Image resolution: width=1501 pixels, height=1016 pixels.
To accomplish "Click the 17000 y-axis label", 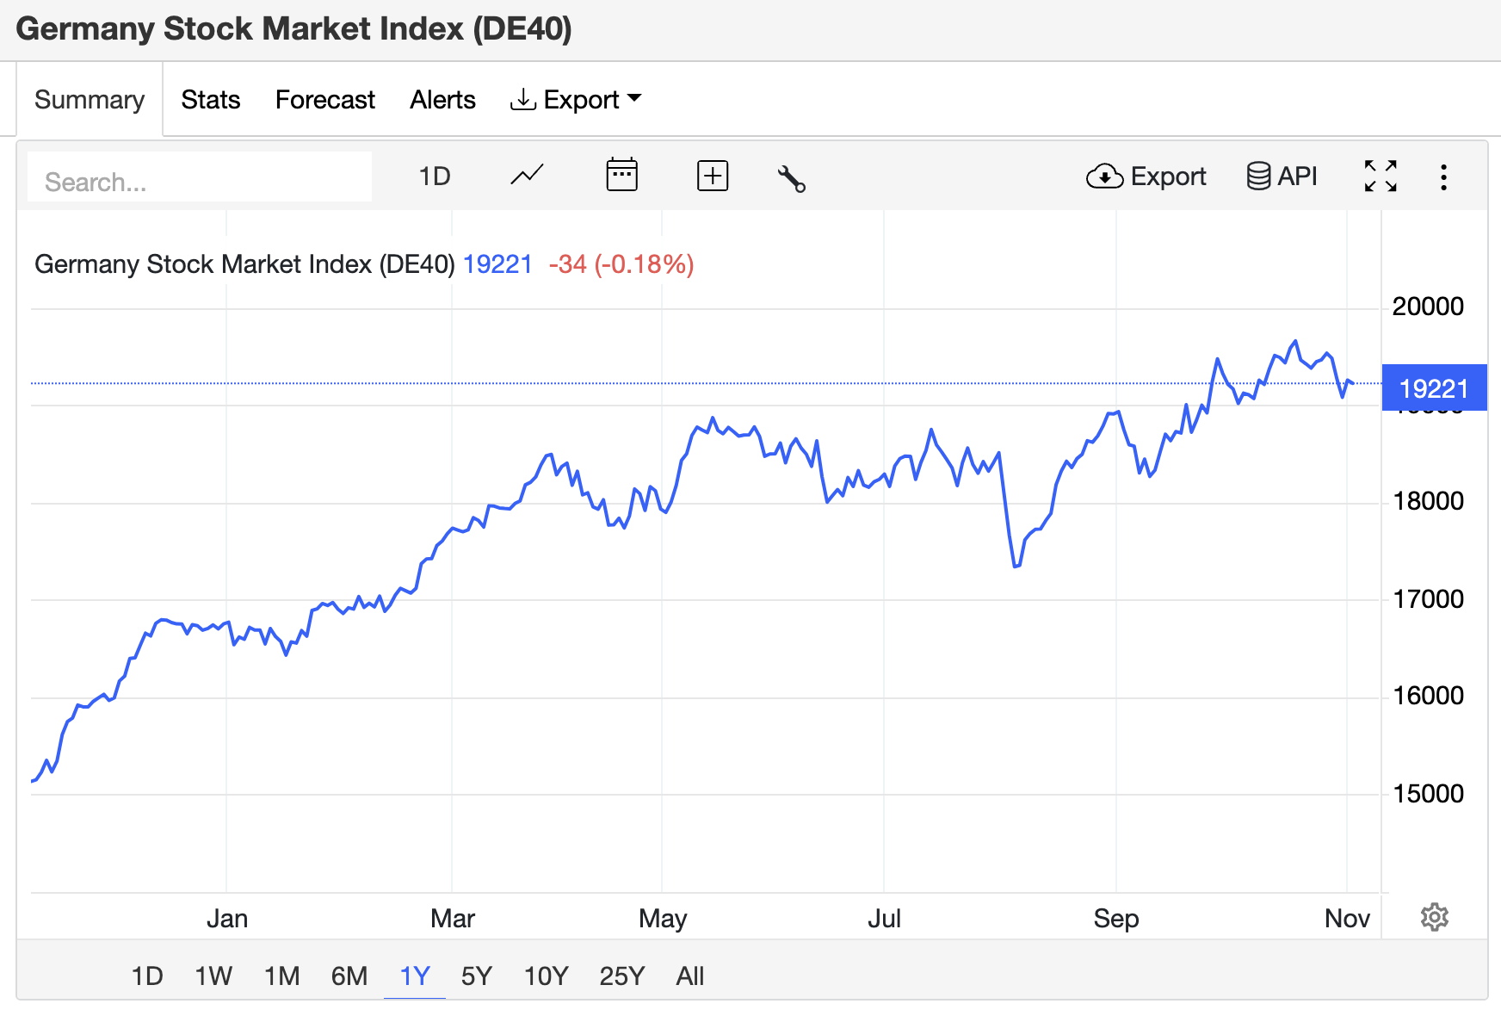I will click(x=1428, y=599).
